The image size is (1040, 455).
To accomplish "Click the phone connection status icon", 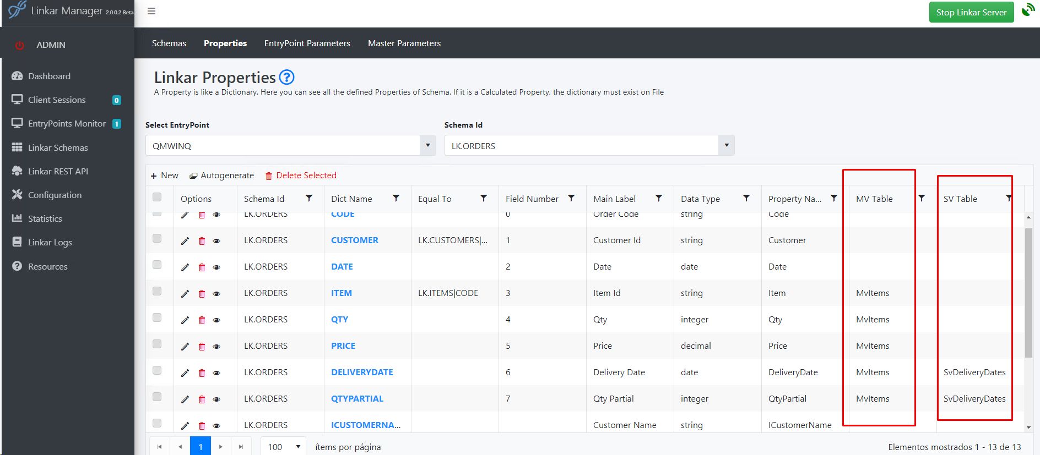I will click(x=1028, y=10).
